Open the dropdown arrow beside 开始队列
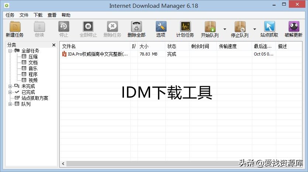The height and width of the screenshot is (172, 308). pyautogui.click(x=225, y=29)
